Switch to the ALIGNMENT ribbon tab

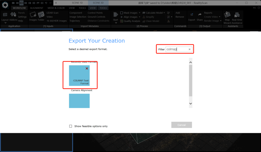(x=36, y=8)
